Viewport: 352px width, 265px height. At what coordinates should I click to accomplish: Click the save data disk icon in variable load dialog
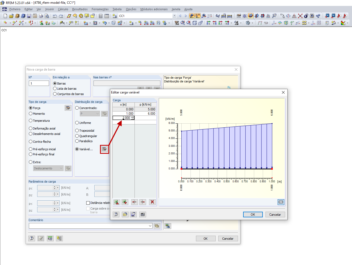(133, 214)
